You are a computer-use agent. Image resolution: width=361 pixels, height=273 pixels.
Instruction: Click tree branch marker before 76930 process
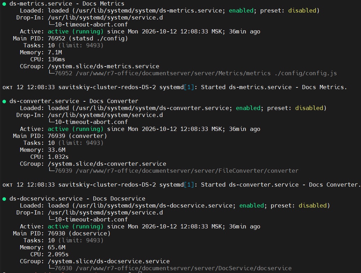51,268
